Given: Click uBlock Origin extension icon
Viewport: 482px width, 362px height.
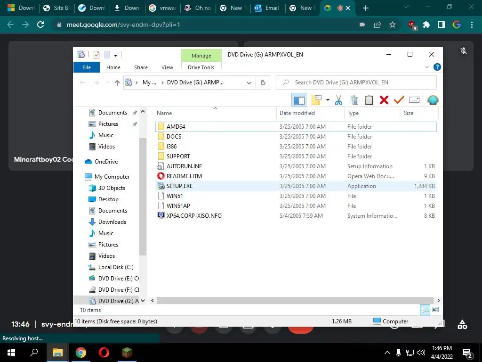Looking at the screenshot, I should tap(412, 25).
